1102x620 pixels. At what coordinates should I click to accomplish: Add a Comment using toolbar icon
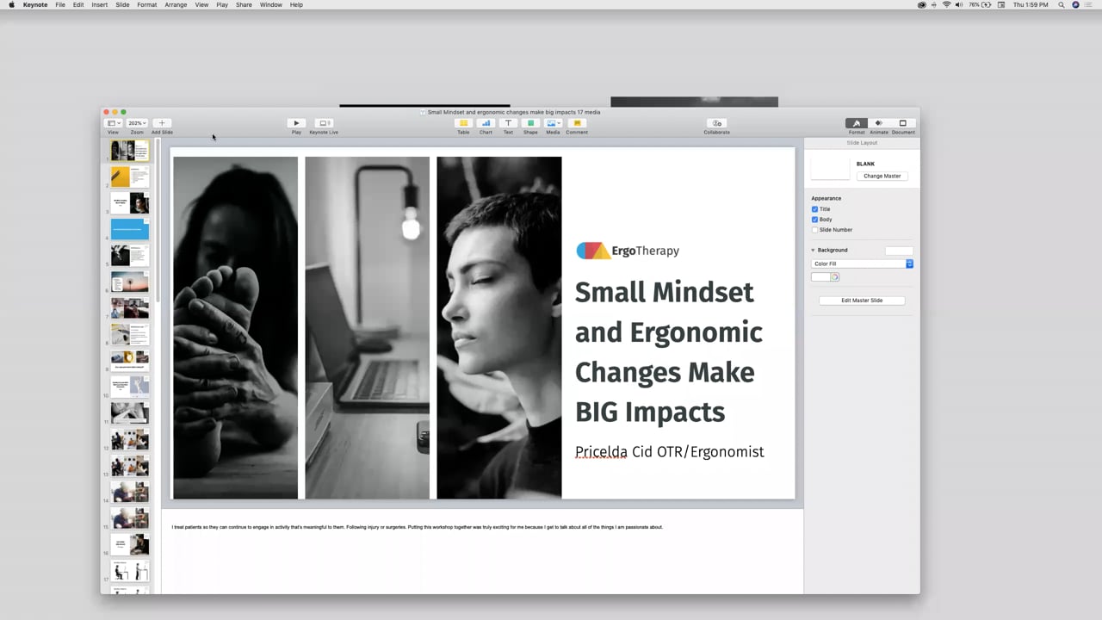[x=577, y=123]
